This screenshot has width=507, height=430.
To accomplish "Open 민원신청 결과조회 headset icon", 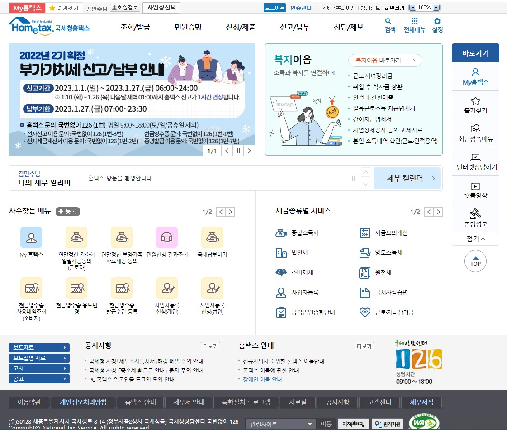I will (167, 238).
